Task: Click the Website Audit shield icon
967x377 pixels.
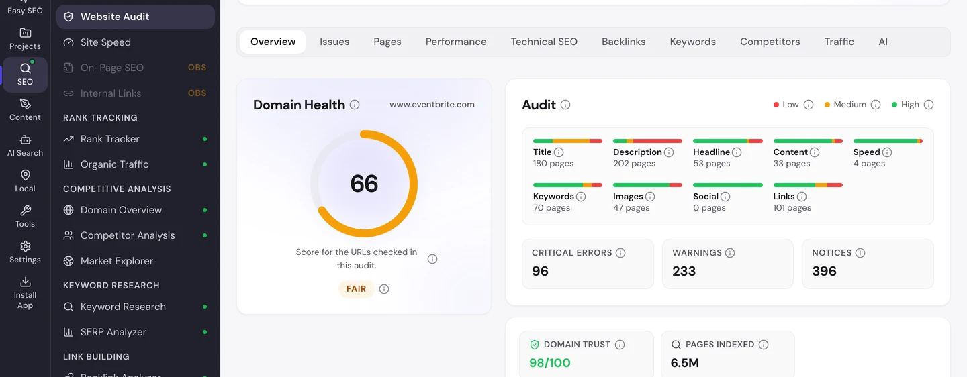Action: pos(68,17)
